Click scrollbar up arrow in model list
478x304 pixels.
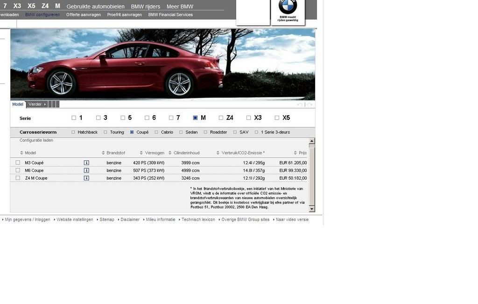coord(311,141)
